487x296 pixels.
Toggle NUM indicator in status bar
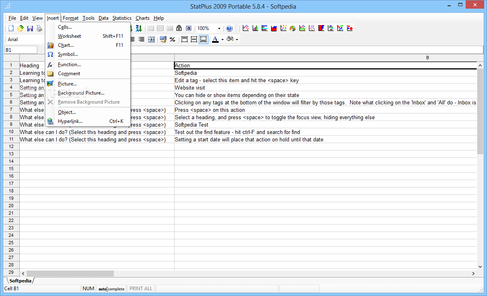[x=88, y=289]
